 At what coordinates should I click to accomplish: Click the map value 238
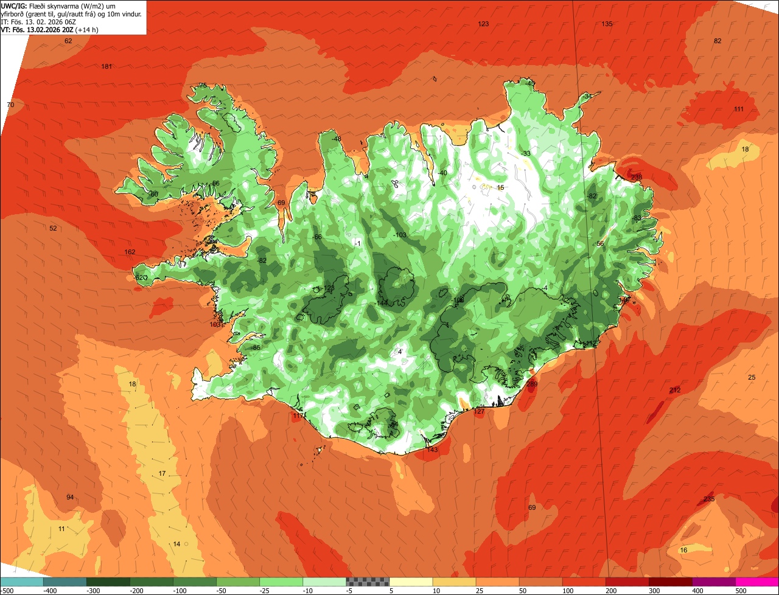tap(637, 177)
